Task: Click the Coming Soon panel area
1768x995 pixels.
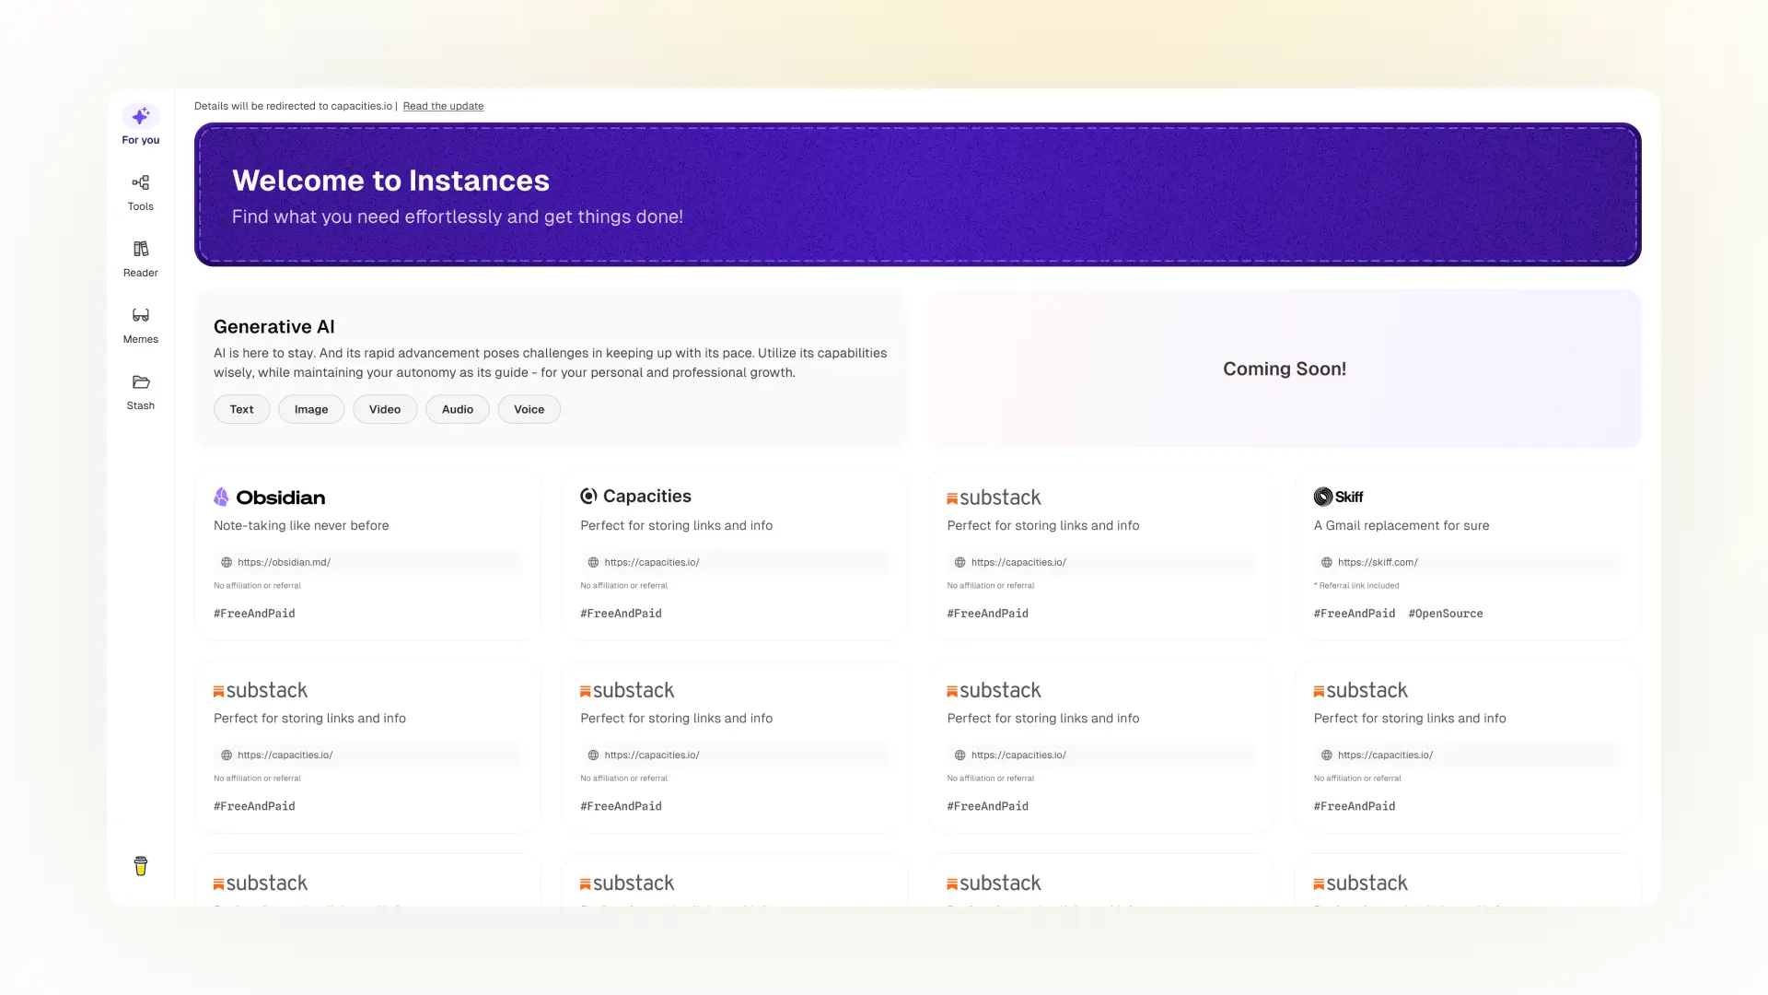Action: (1284, 369)
